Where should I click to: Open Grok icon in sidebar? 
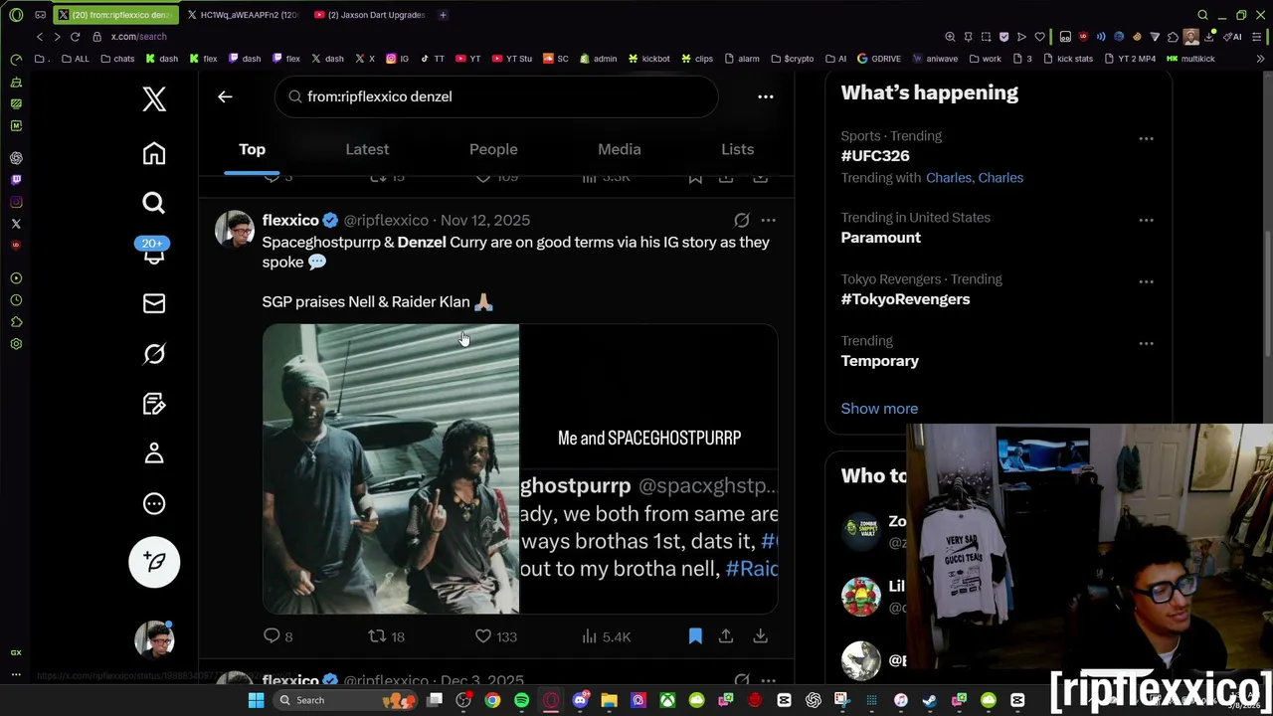pyautogui.click(x=154, y=354)
